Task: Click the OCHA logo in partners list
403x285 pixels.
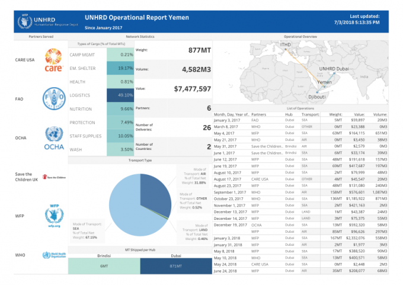Action: (x=53, y=139)
